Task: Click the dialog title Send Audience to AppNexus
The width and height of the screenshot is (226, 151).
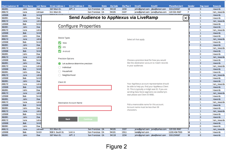Action: click(x=113, y=18)
